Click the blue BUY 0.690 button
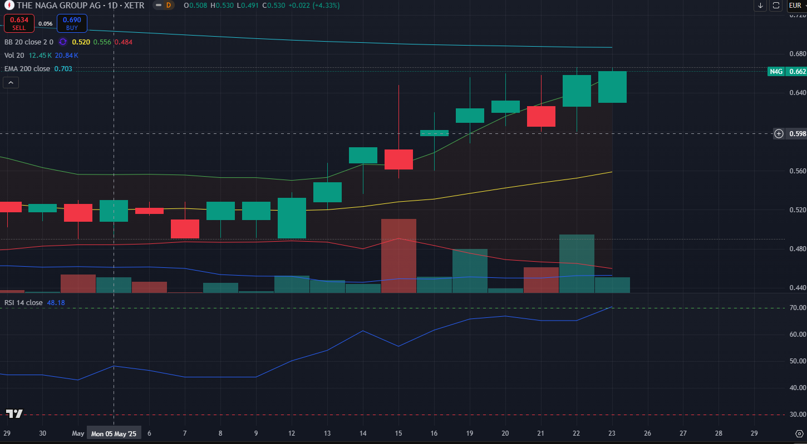The height and width of the screenshot is (444, 807). 72,23
